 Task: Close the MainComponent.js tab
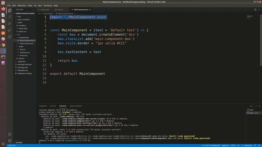click(x=90, y=10)
